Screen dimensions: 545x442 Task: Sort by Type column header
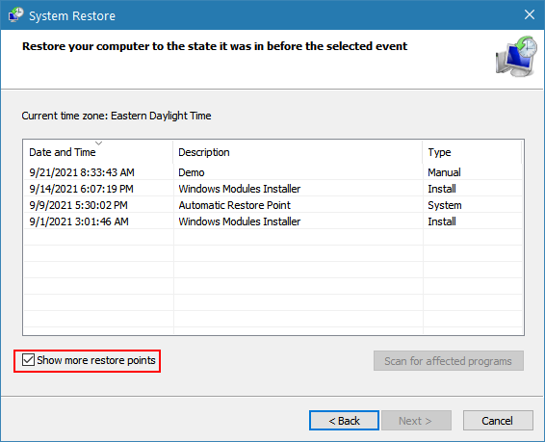coord(472,152)
